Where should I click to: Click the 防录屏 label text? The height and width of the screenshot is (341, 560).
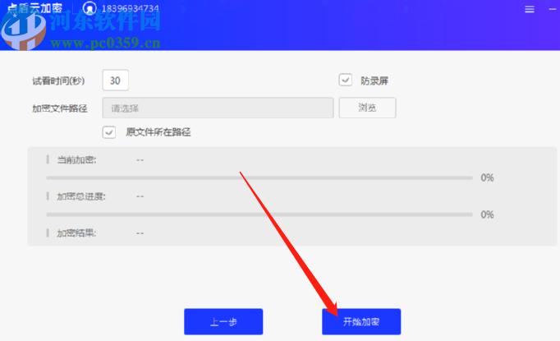pos(374,81)
